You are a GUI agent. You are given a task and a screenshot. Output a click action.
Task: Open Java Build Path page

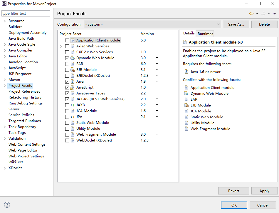click(21, 39)
